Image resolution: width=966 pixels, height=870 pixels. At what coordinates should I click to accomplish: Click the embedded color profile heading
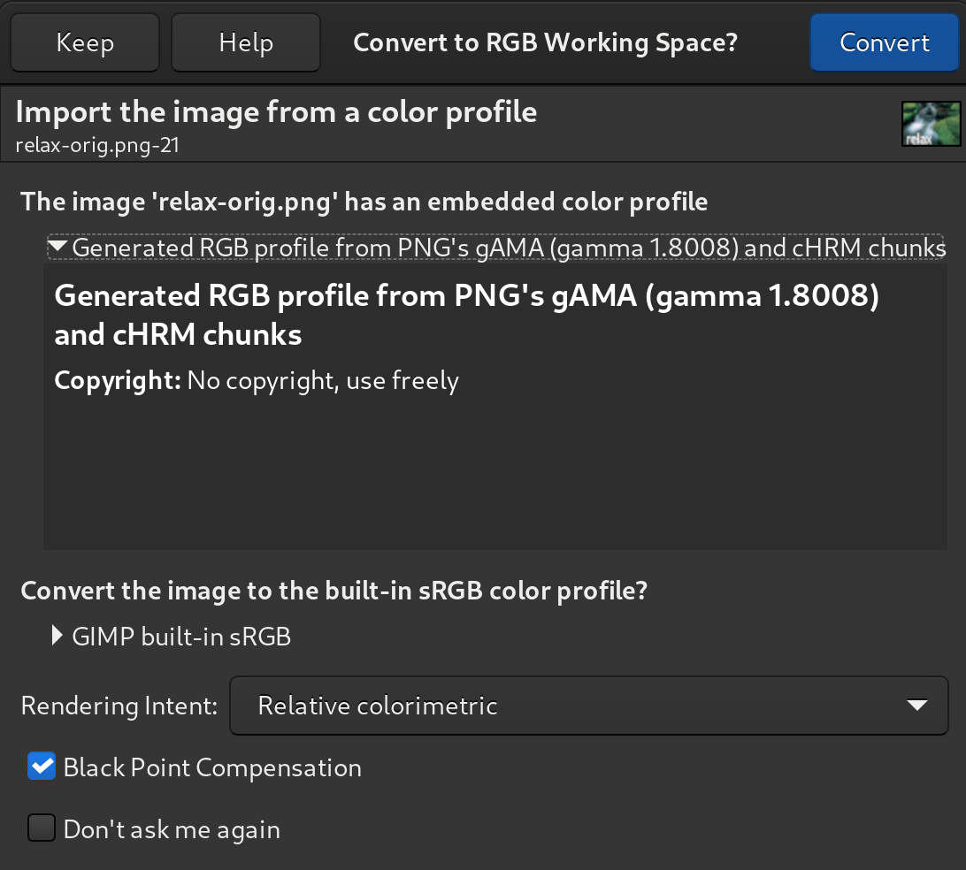tap(363, 201)
